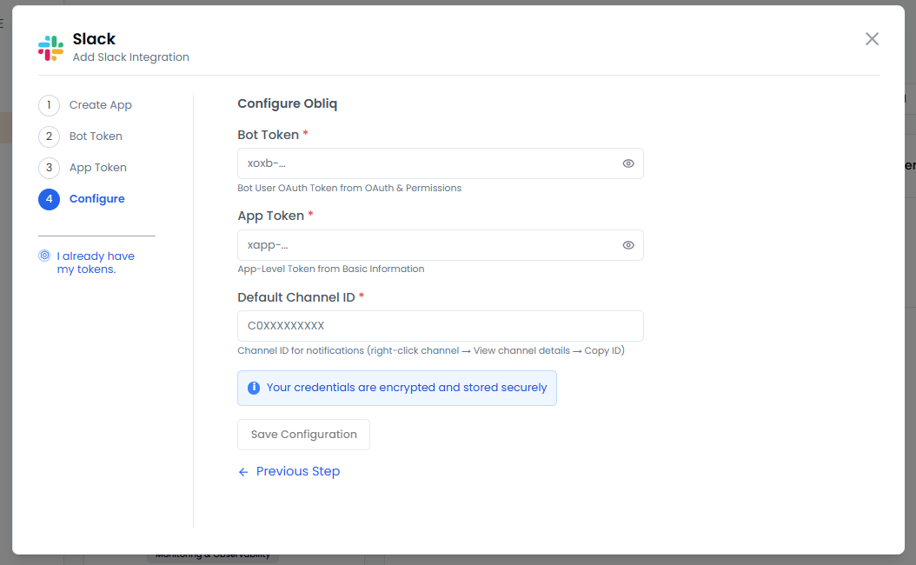Click the highlighted step 4 circle
The height and width of the screenshot is (565, 916).
[x=49, y=199]
